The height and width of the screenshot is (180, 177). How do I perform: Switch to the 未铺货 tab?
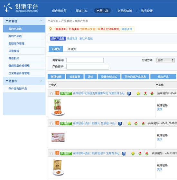point(72,49)
